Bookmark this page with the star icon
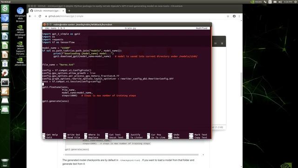 point(228,16)
